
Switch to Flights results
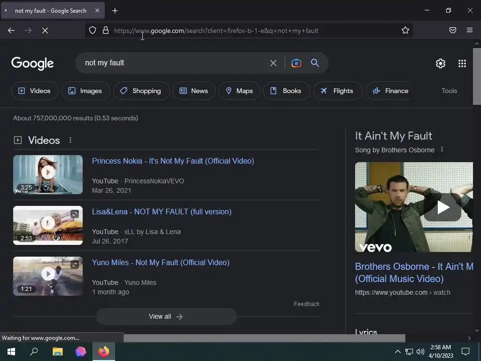[x=338, y=91]
